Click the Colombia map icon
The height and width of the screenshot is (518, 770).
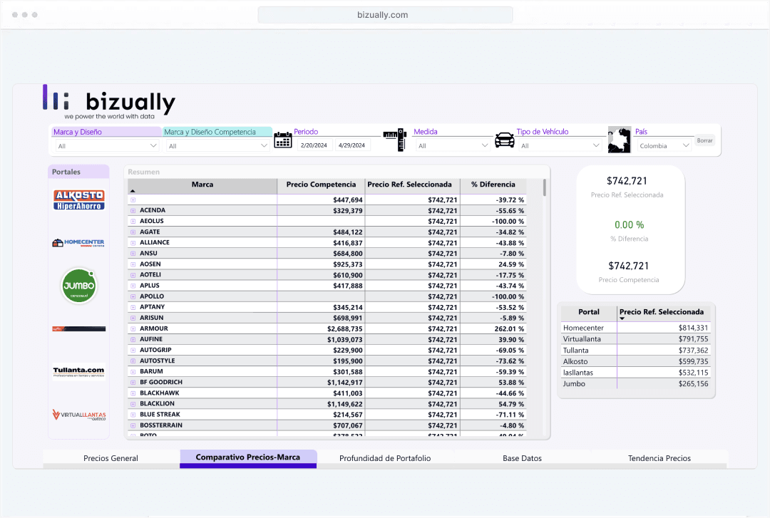(x=620, y=140)
